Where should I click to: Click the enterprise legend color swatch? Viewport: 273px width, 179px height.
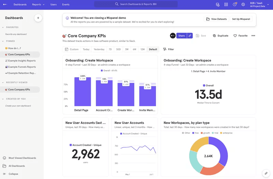tap(221, 133)
